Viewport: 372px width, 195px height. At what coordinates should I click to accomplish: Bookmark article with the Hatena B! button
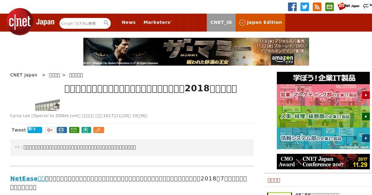click(x=35, y=130)
